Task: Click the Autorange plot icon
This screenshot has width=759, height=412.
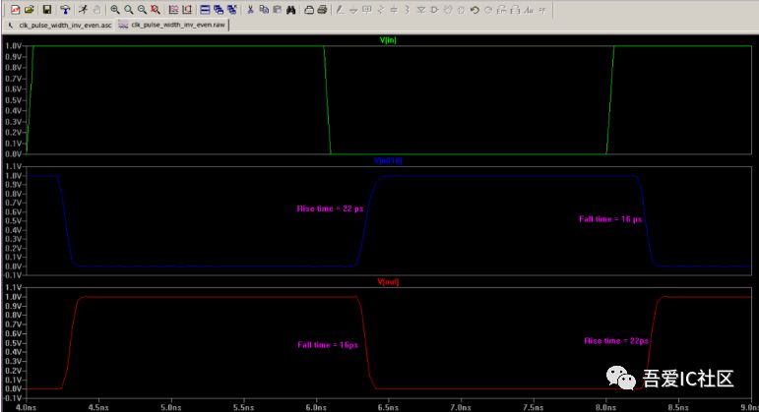Action: click(x=173, y=9)
